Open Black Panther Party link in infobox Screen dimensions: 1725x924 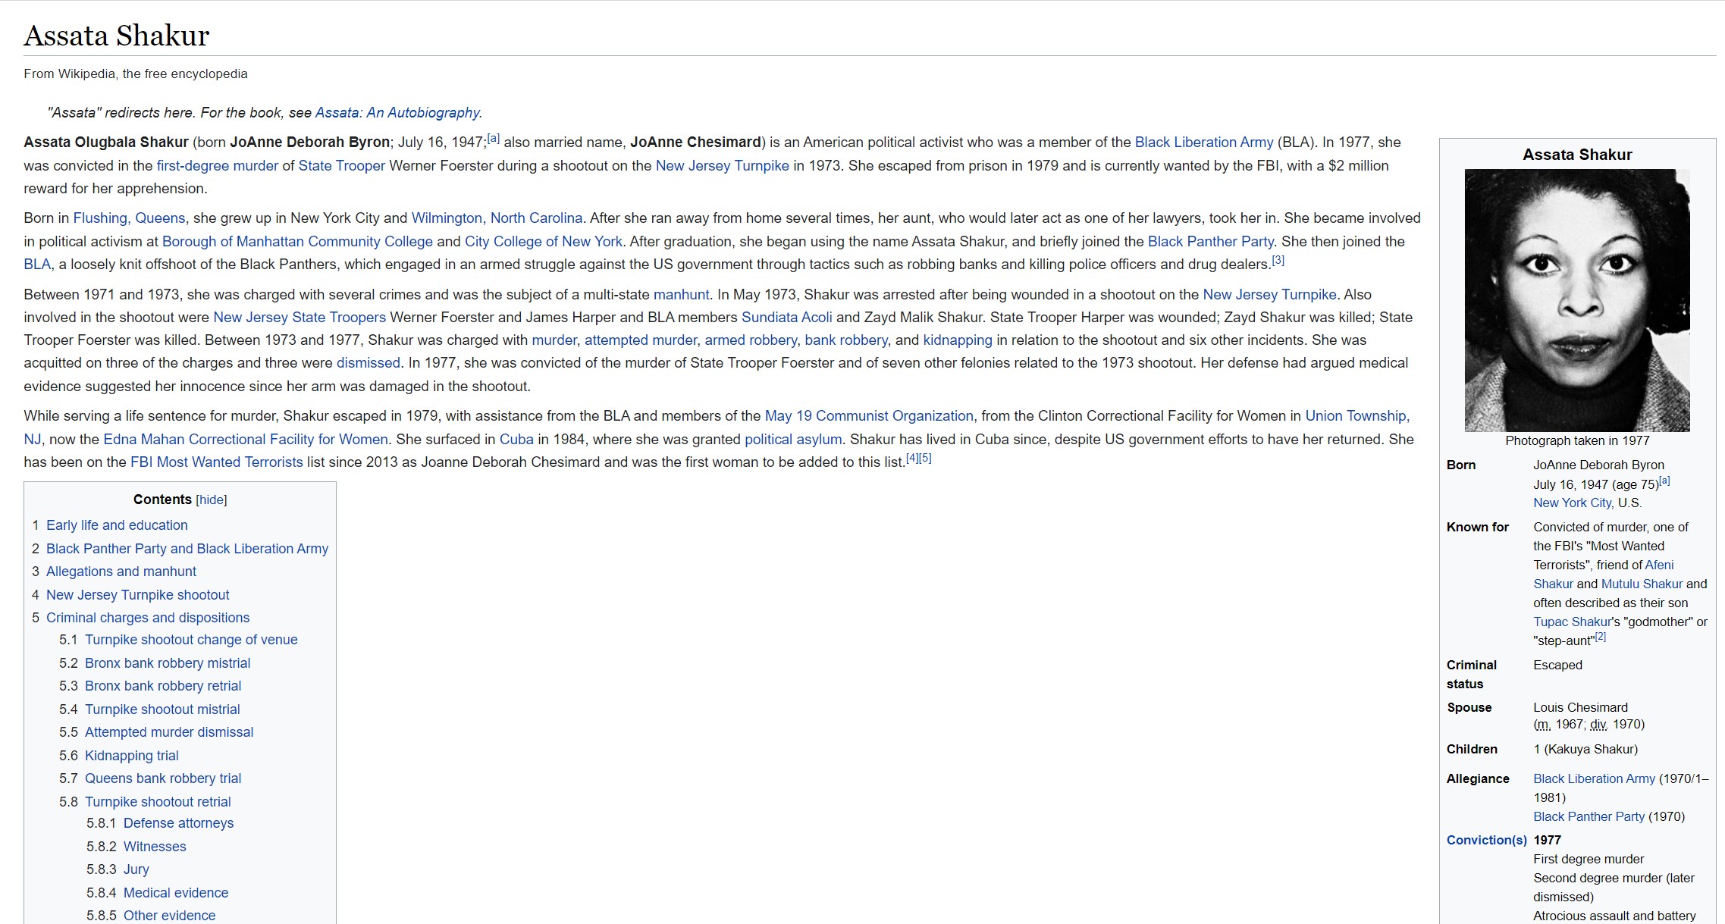[1589, 817]
